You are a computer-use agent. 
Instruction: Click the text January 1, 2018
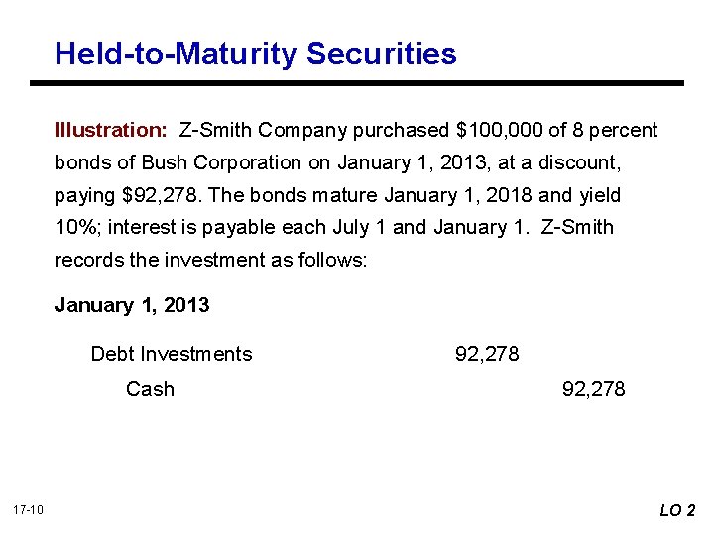pyautogui.click(x=457, y=196)
